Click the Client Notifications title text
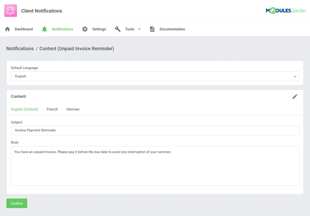 click(42, 11)
